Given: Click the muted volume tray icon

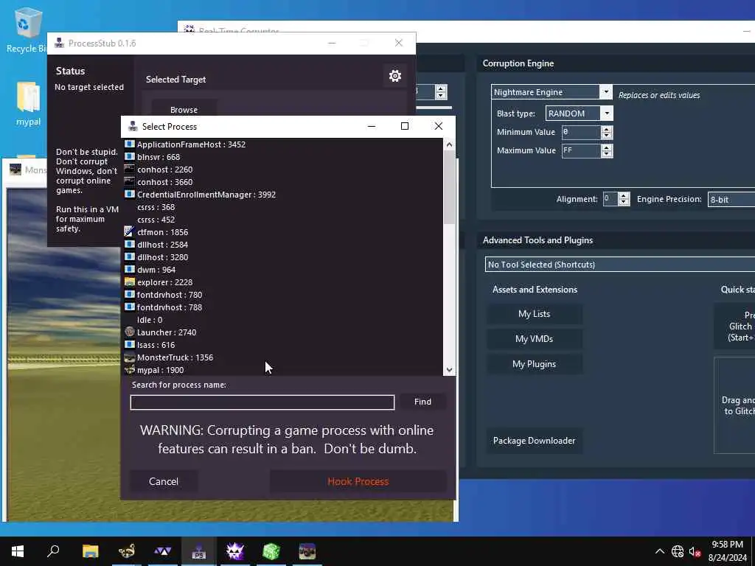Looking at the screenshot, I should [x=695, y=551].
